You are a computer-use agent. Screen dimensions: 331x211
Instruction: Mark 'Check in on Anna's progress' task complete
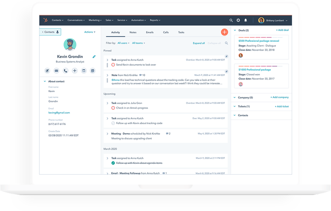tap(113, 108)
